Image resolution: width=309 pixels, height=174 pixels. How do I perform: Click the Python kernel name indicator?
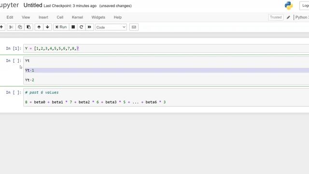point(302,17)
